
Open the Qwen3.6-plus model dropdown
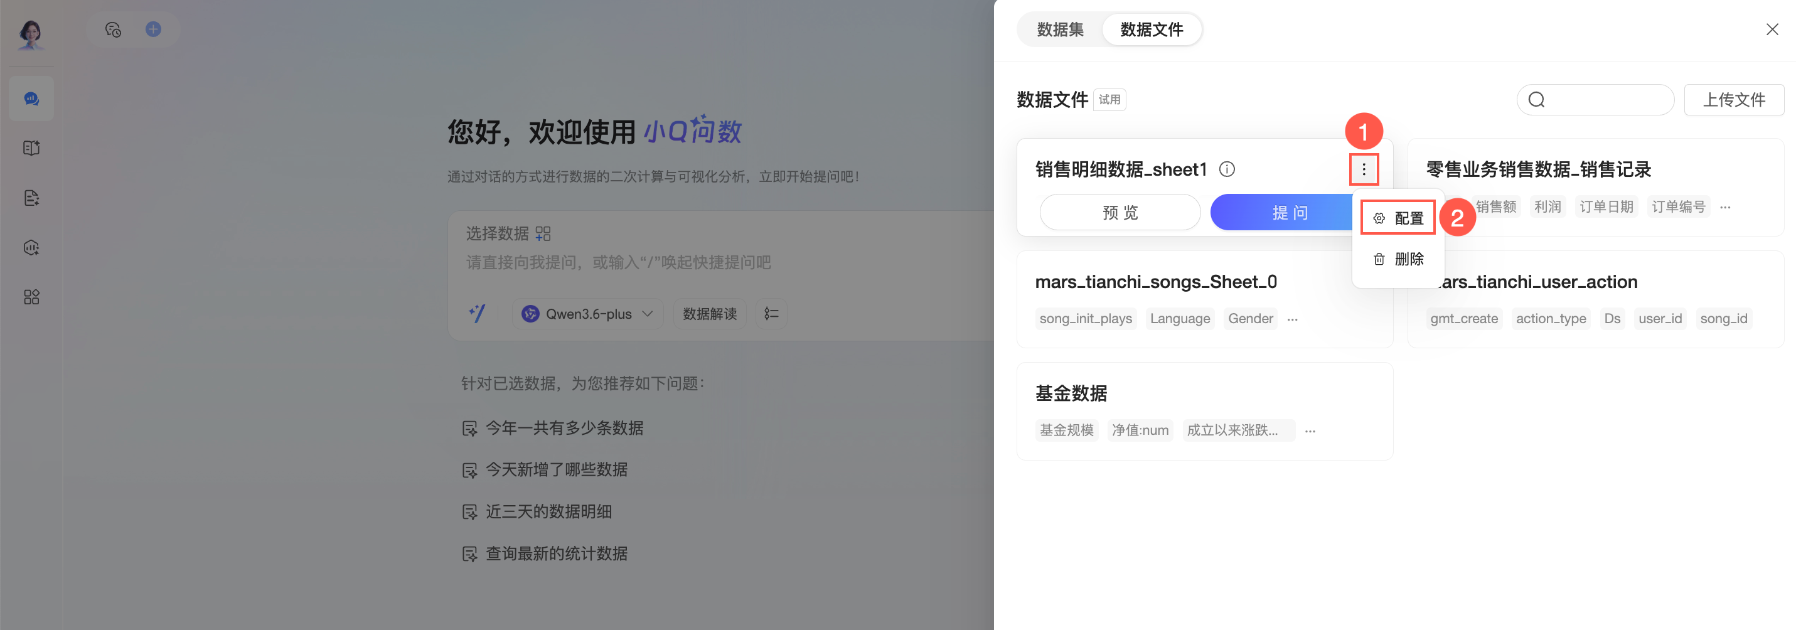(588, 314)
